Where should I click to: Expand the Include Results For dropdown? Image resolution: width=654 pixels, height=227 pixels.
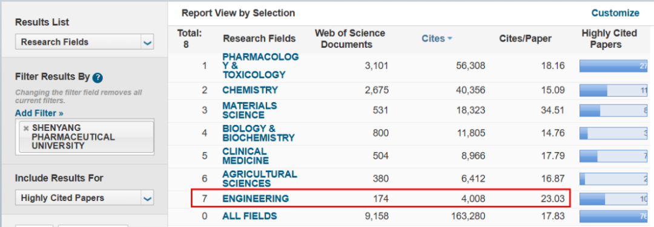147,198
